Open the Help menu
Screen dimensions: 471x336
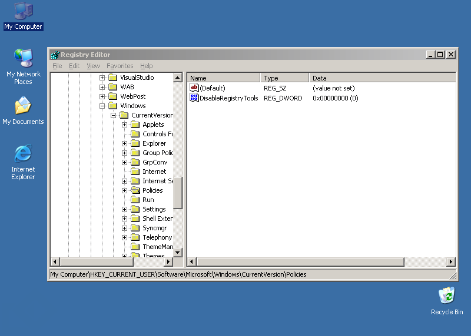146,66
